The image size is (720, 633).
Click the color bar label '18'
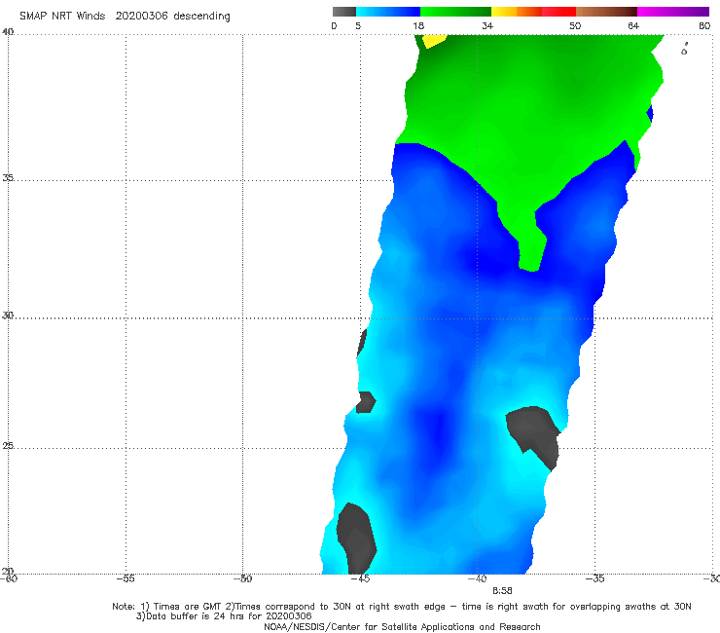click(x=418, y=25)
